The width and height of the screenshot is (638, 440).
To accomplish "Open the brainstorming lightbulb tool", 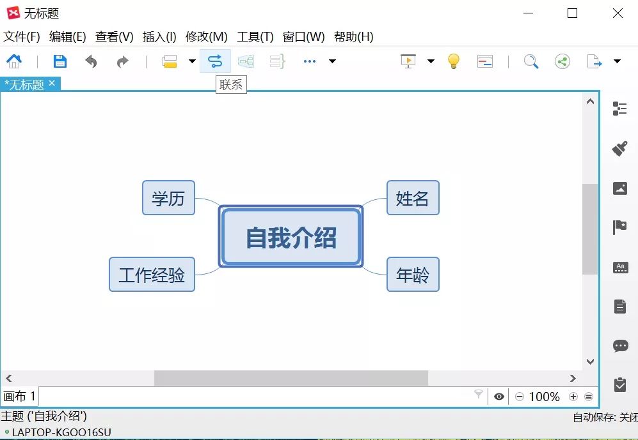I will 453,61.
